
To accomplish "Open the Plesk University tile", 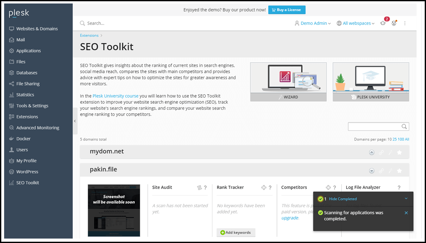I will pos(371,82).
